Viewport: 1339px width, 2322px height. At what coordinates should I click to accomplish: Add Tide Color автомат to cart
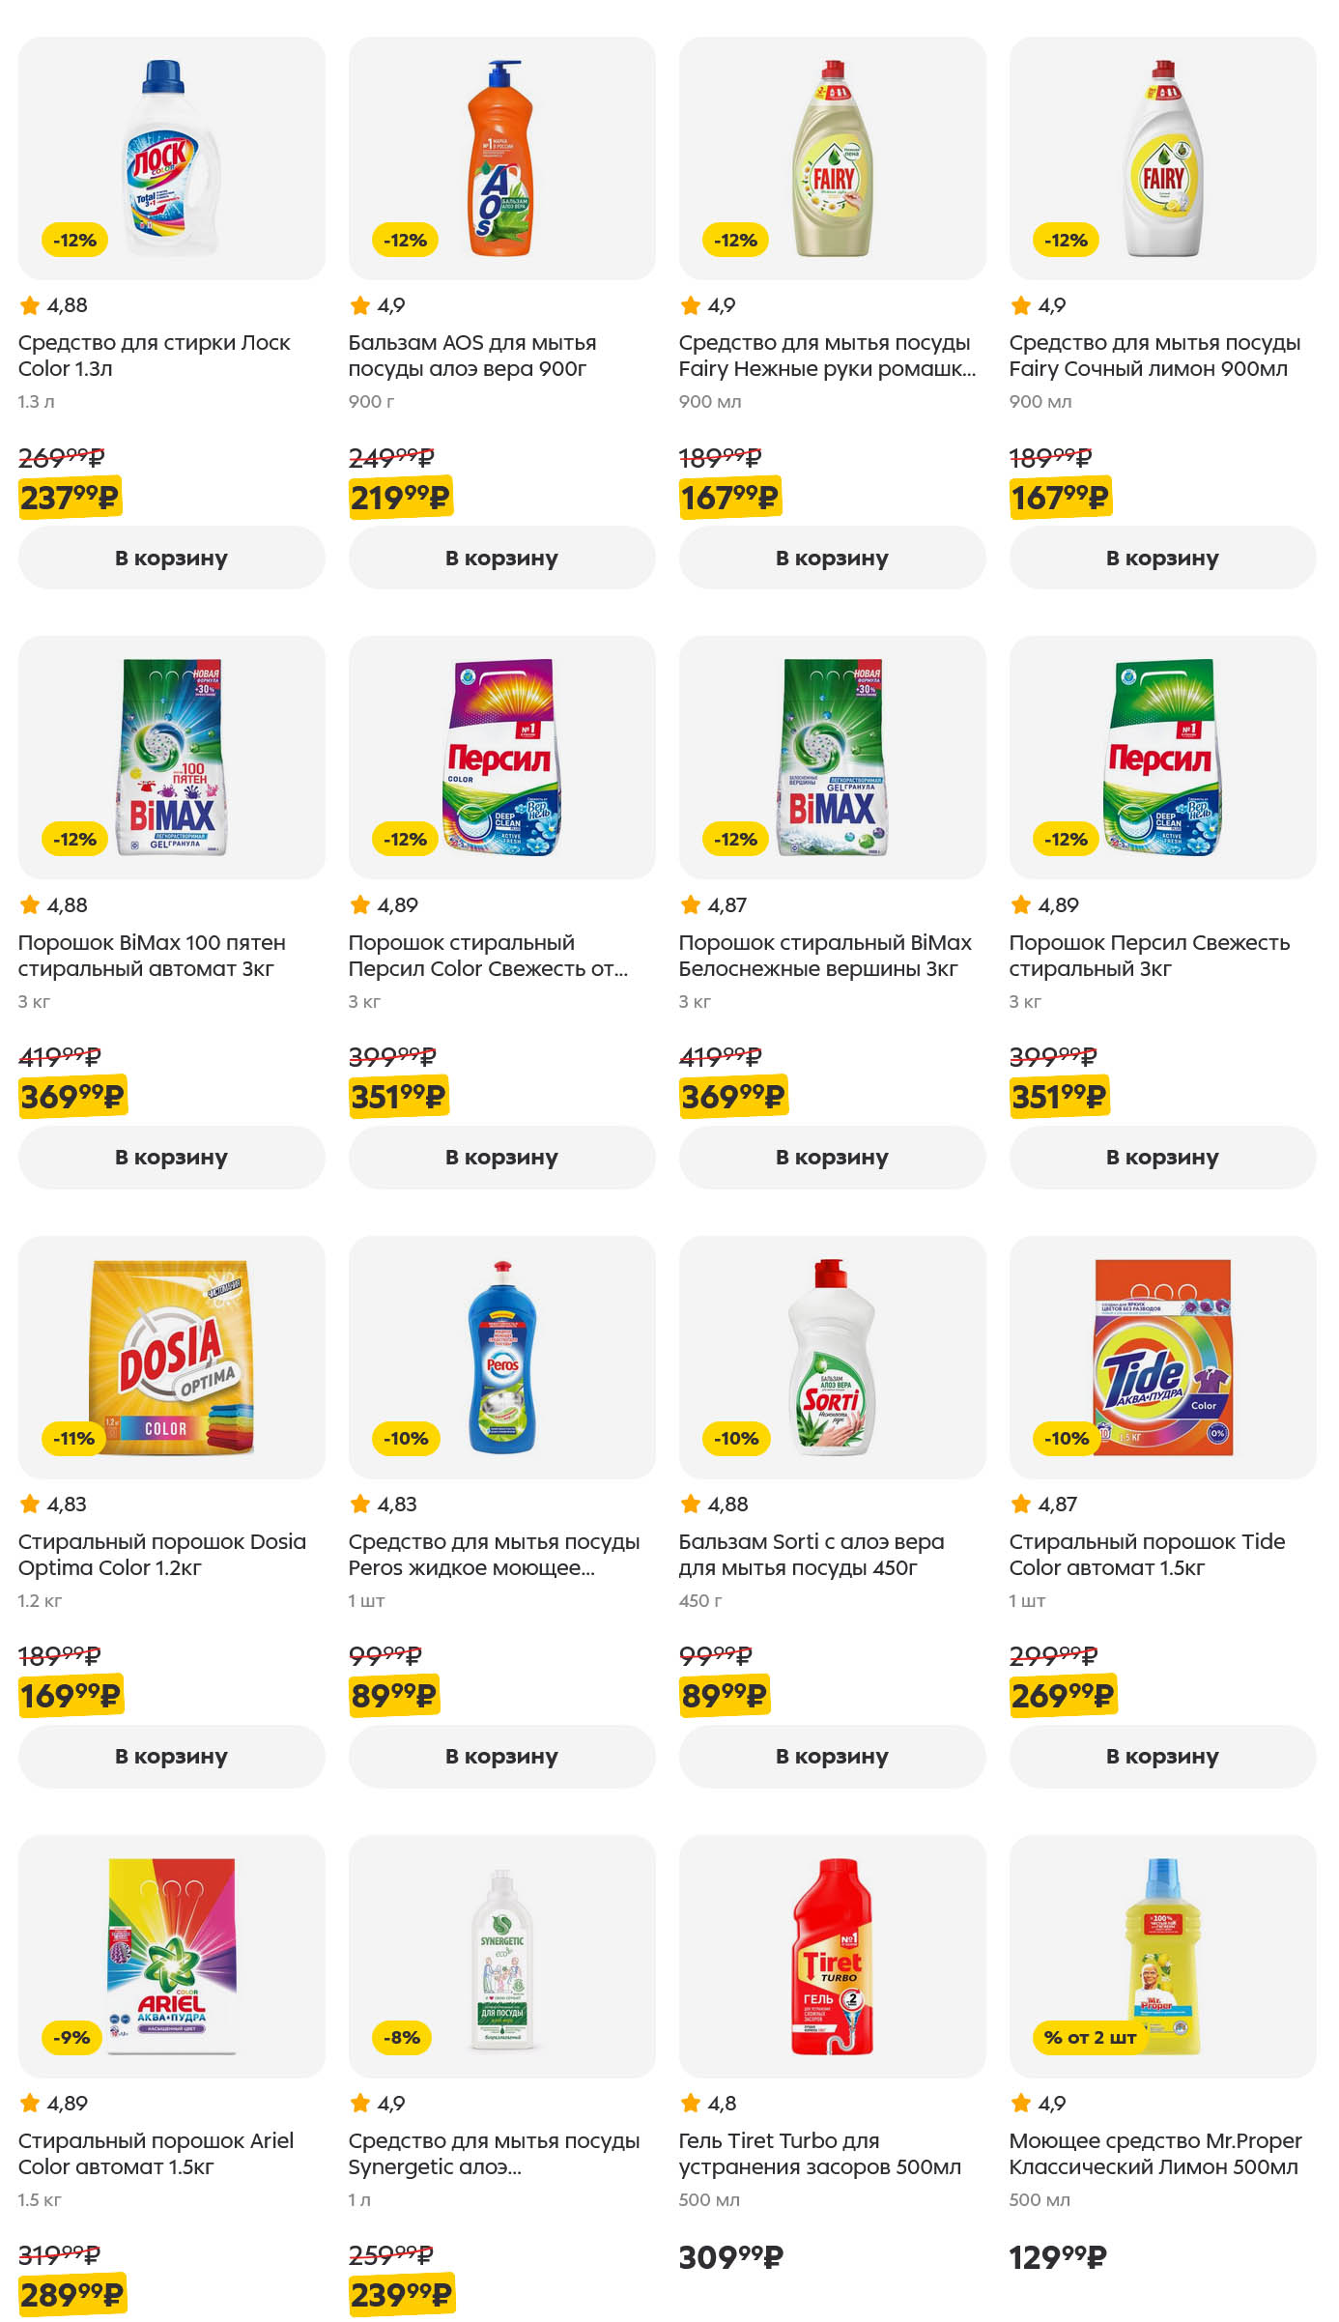click(x=1162, y=1756)
